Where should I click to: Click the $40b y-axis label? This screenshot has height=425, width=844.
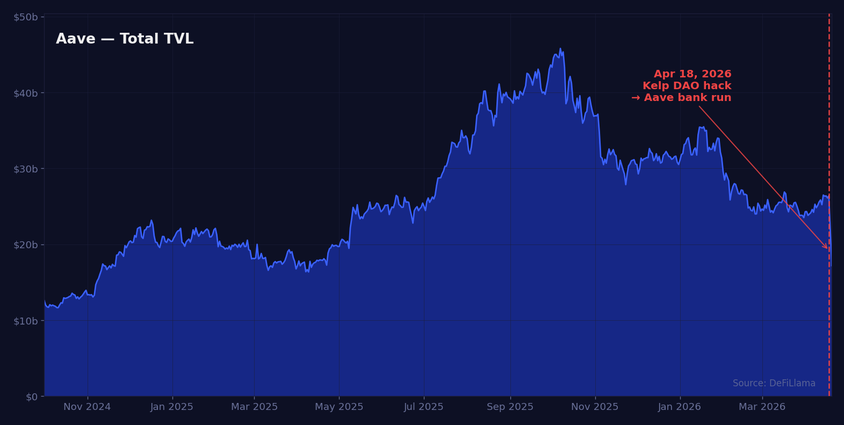[25, 93]
